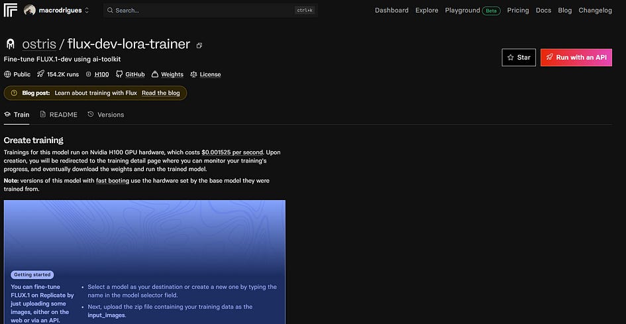Click the Create training heading
Screen dimensions: 626x324
click(34, 140)
